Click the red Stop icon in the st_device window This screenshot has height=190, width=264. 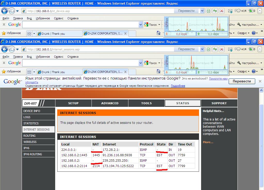pos(222,11)
